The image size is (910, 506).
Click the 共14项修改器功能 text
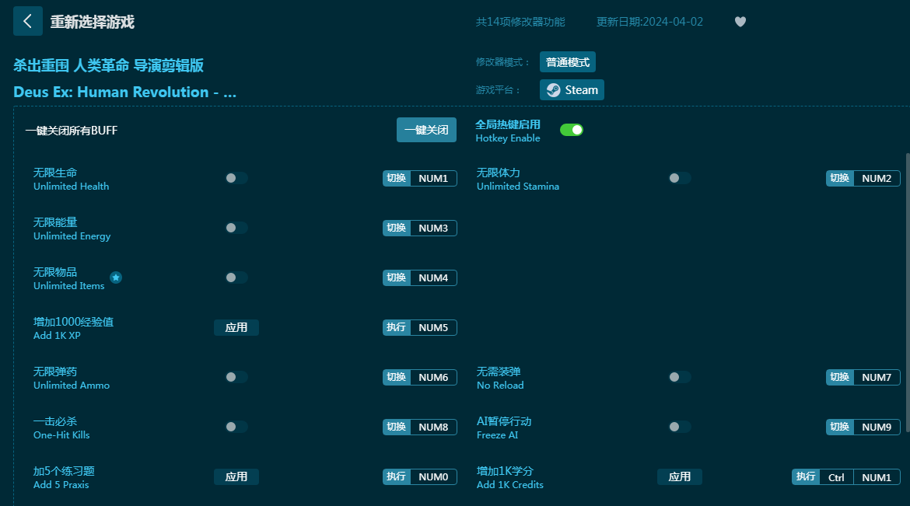(520, 22)
